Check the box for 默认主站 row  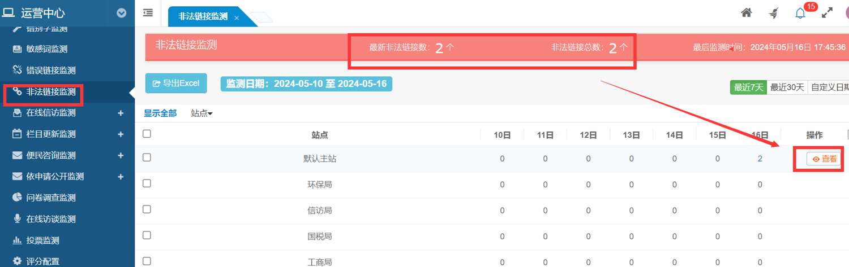pyautogui.click(x=147, y=157)
